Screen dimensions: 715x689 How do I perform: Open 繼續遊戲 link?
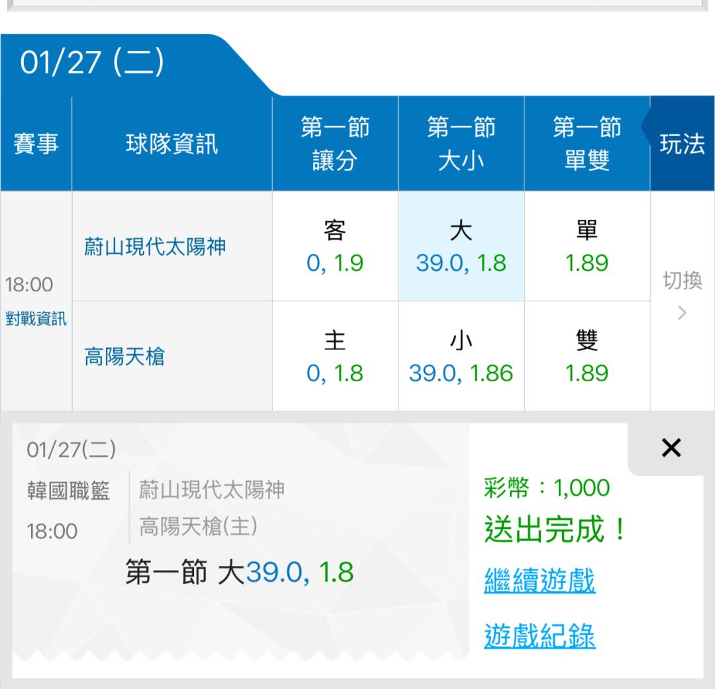540,580
